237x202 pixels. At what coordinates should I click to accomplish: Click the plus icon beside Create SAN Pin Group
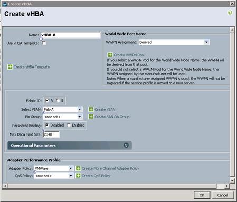pos(91,117)
